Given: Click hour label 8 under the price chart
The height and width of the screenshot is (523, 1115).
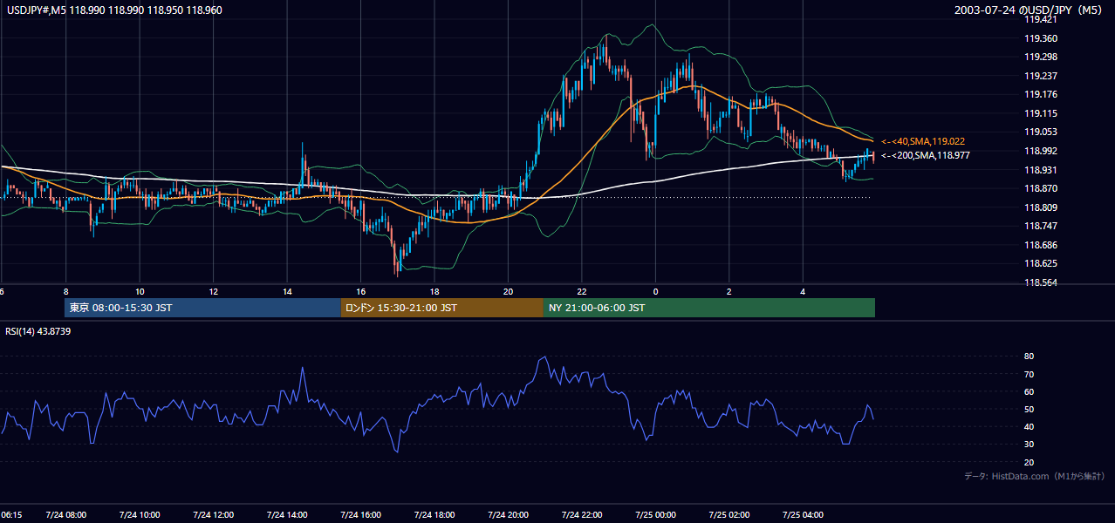Looking at the screenshot, I should [x=65, y=292].
